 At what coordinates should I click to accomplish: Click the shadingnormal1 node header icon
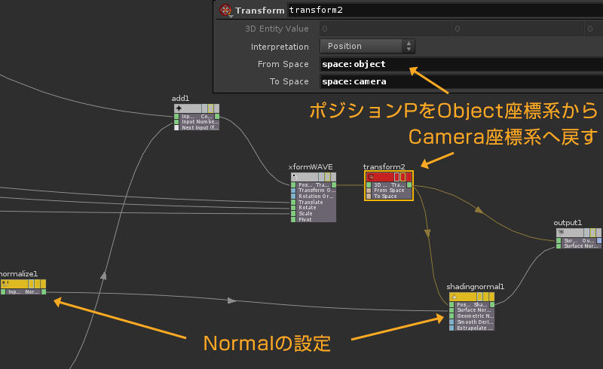pos(454,297)
